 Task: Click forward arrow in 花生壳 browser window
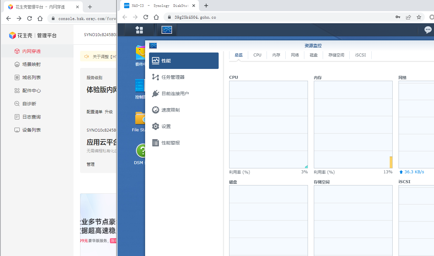(19, 18)
